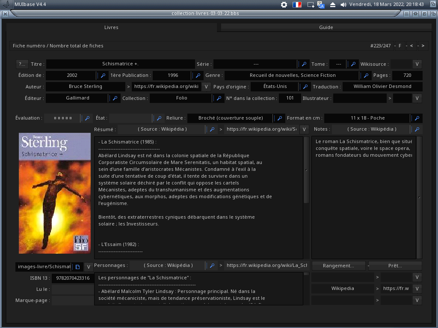The height and width of the screenshot is (328, 438).
Task: Open the Résumé source search magnifier
Action: 212,129
